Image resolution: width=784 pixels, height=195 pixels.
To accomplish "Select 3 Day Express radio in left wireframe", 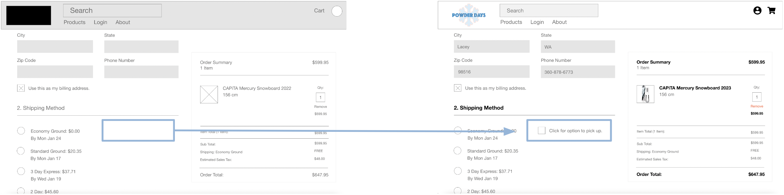I will 21,171.
